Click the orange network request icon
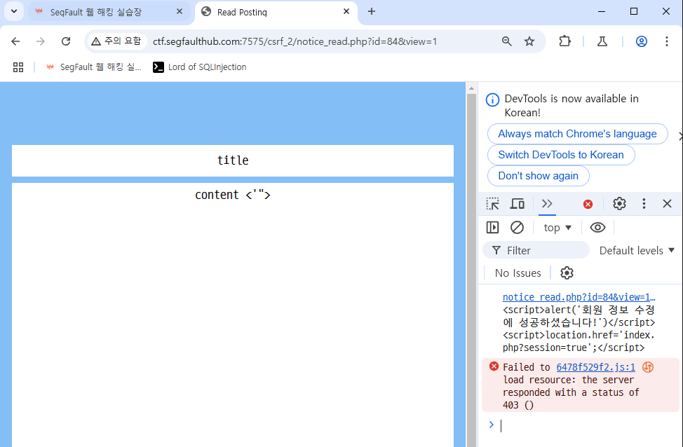Screen dimensions: 683x447 (648, 367)
